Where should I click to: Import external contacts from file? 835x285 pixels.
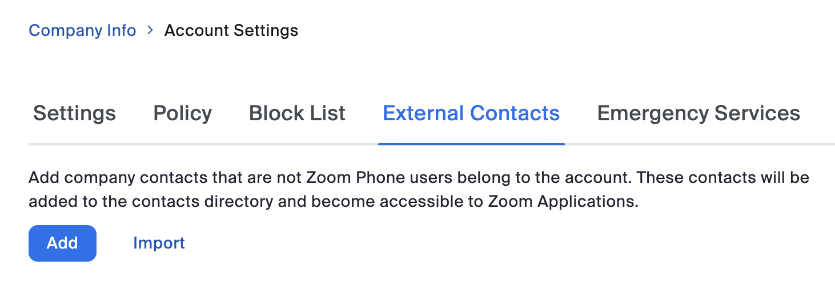tap(159, 243)
